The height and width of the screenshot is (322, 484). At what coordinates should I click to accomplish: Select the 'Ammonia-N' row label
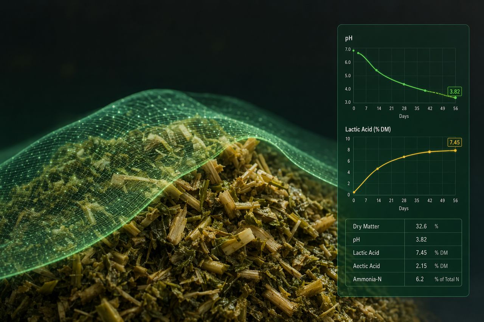click(x=367, y=279)
